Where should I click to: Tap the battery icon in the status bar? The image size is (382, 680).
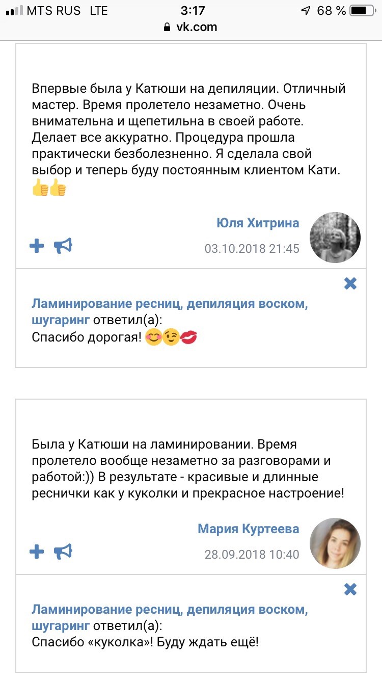[x=362, y=11]
